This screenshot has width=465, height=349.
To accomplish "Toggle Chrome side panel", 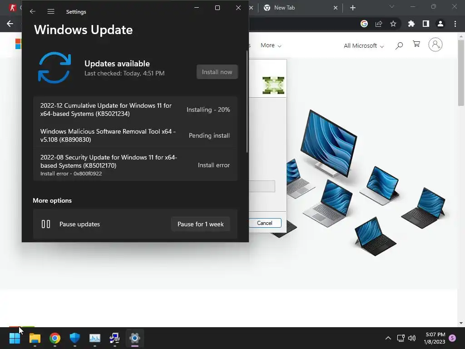I will click(426, 24).
